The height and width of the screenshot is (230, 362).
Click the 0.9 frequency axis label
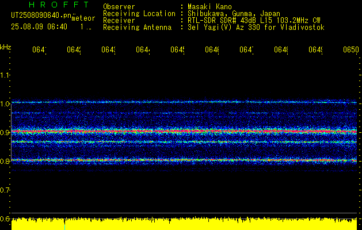[x=5, y=133]
